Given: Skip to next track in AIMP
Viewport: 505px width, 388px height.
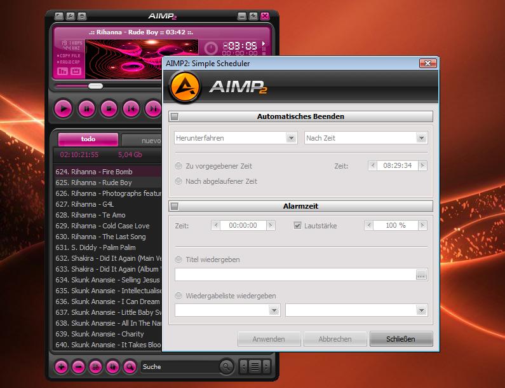Looking at the screenshot, I should pos(153,109).
